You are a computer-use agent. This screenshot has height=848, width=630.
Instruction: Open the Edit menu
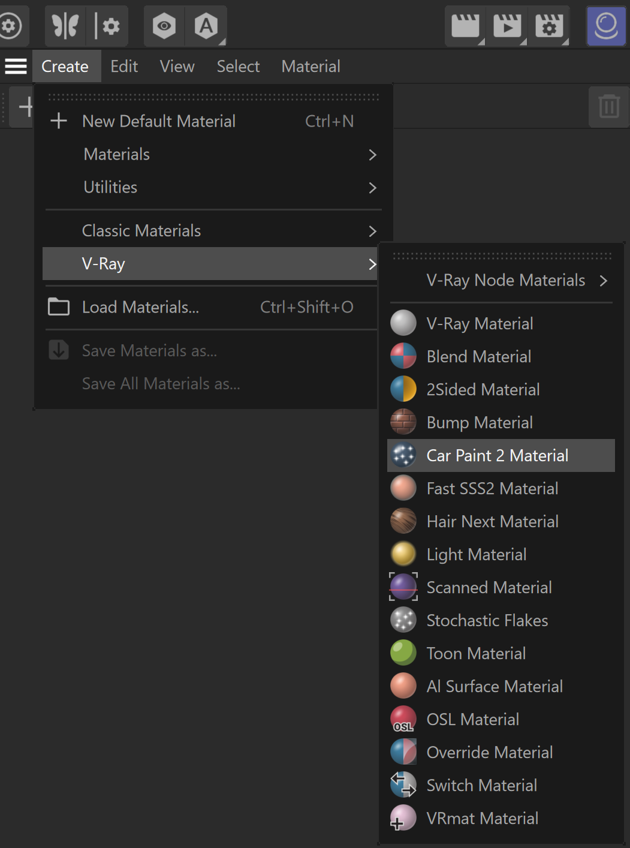tap(124, 66)
